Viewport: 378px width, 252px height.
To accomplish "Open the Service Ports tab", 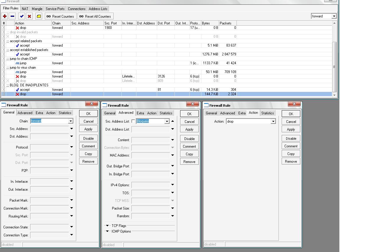I will (x=55, y=9).
